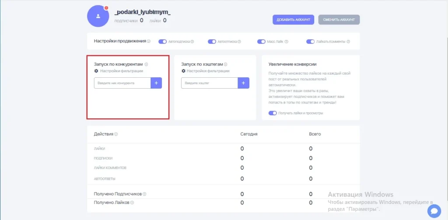Click info icon beside Действия
Image resolution: width=448 pixels, height=220 pixels.
click(x=116, y=134)
